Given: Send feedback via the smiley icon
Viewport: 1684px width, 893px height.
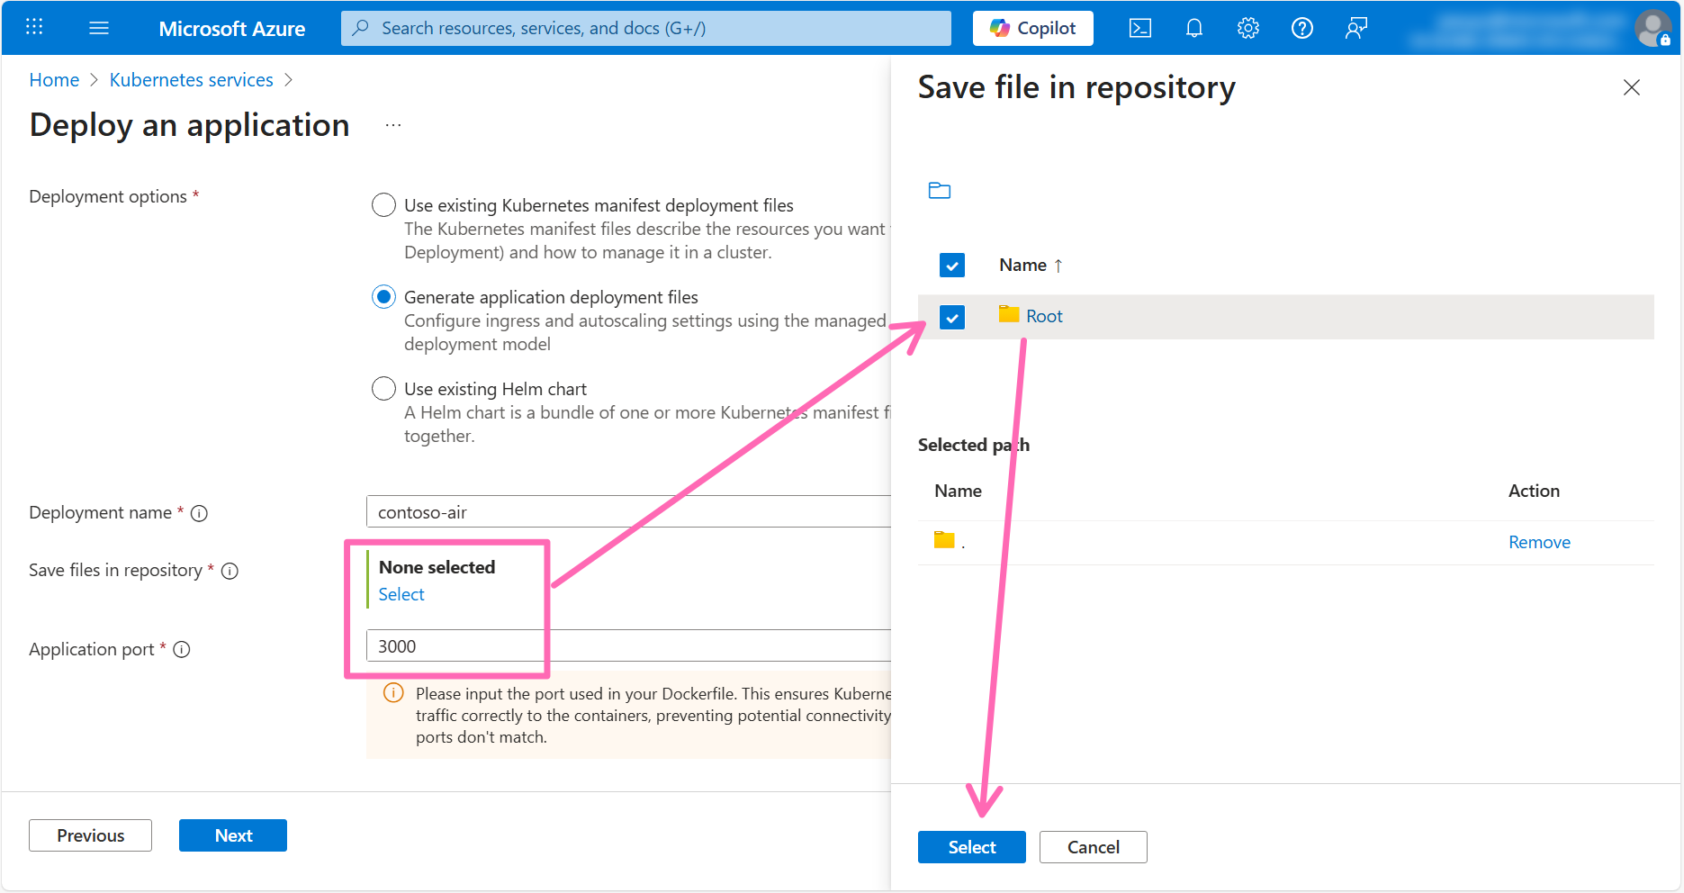Looking at the screenshot, I should (x=1355, y=28).
